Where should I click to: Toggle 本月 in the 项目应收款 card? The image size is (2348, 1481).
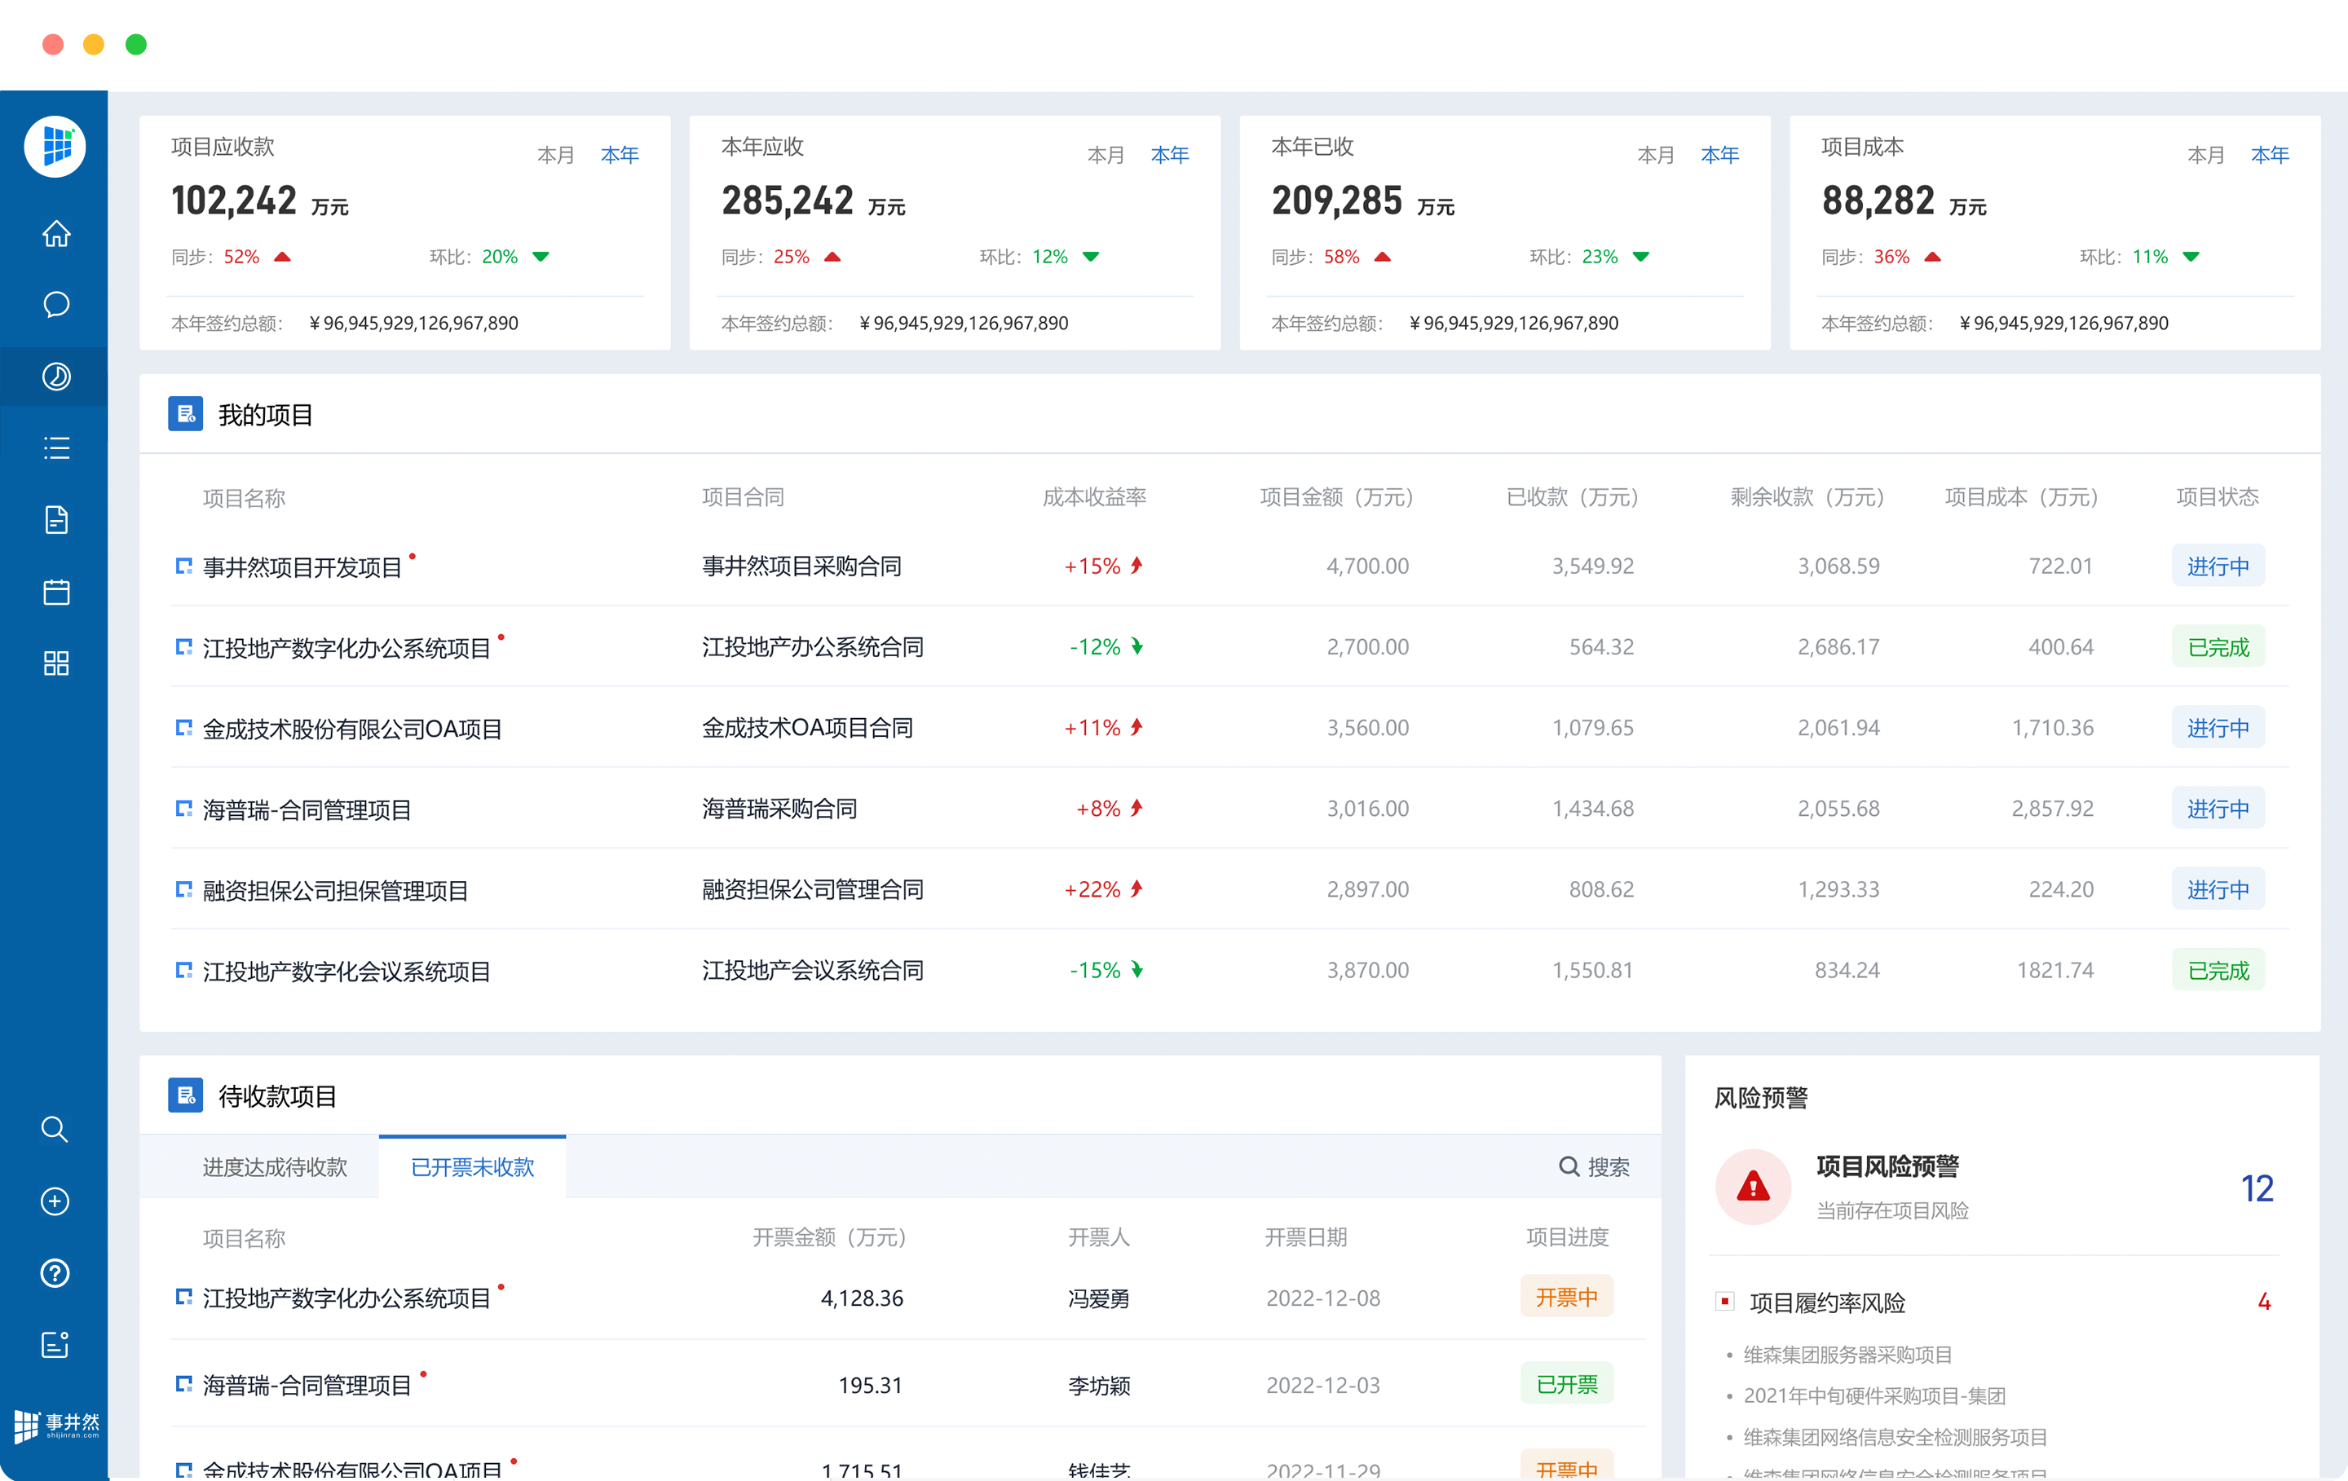[556, 155]
